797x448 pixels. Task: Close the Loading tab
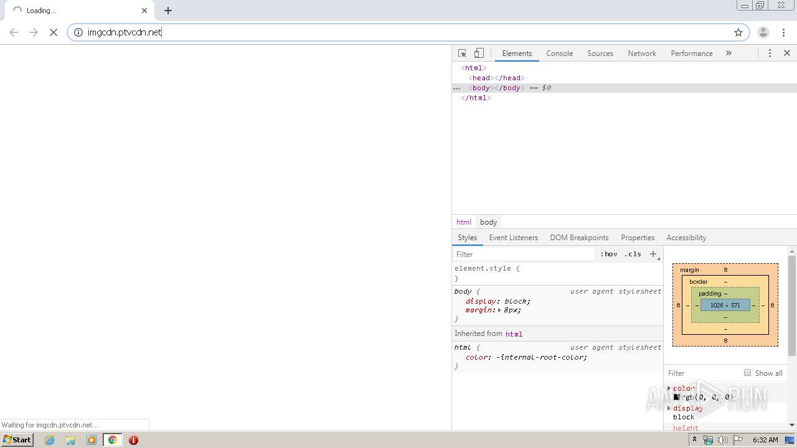click(144, 11)
